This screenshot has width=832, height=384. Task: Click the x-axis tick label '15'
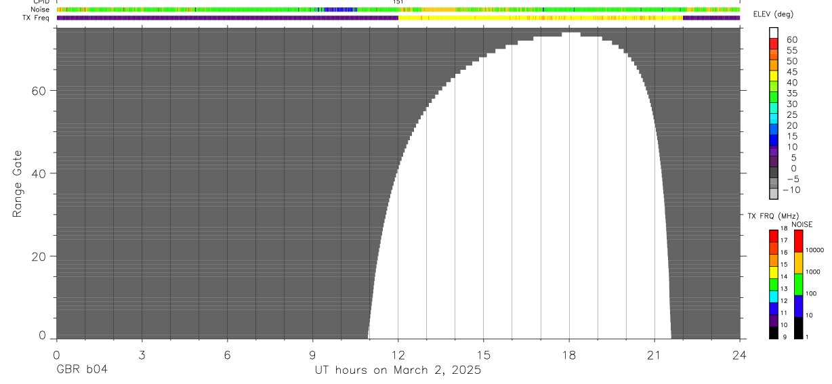pyautogui.click(x=483, y=355)
